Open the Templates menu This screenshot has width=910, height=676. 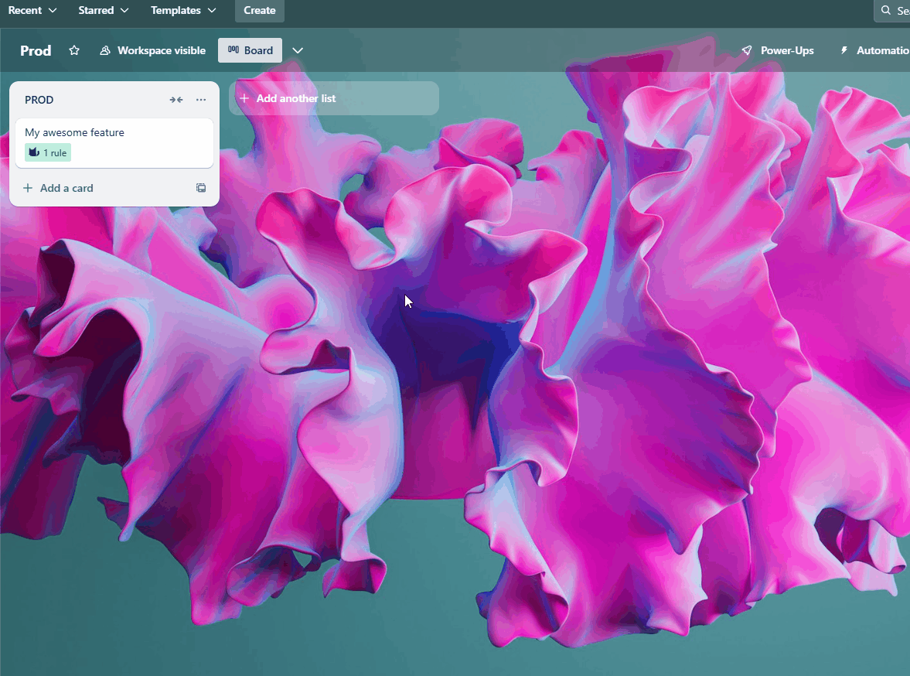182,11
